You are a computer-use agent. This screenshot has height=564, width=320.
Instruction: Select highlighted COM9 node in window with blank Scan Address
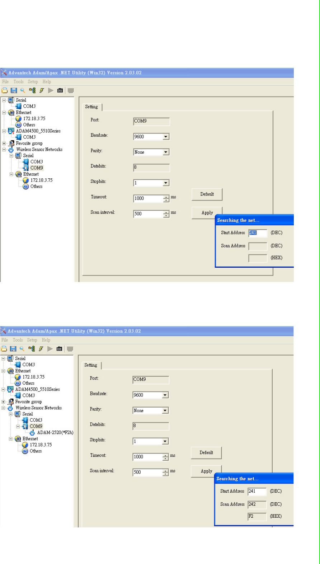coord(37,168)
